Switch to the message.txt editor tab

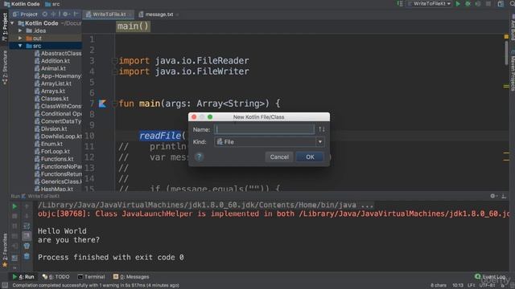[159, 14]
